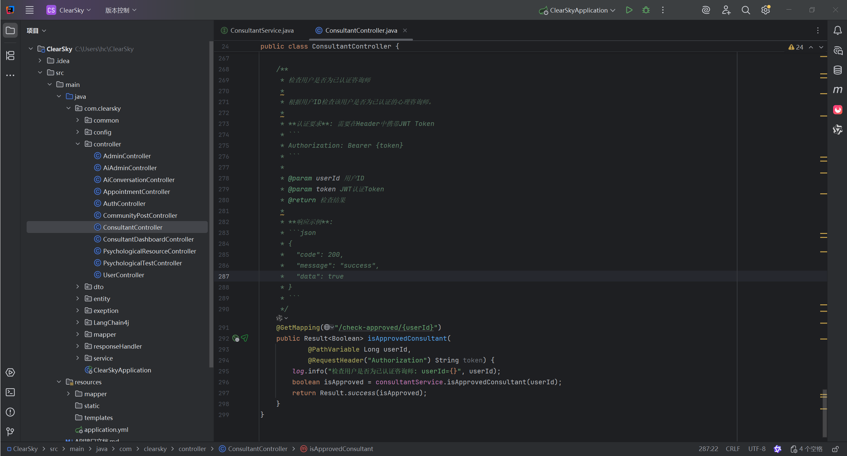Open the Database tool window

[x=837, y=70]
